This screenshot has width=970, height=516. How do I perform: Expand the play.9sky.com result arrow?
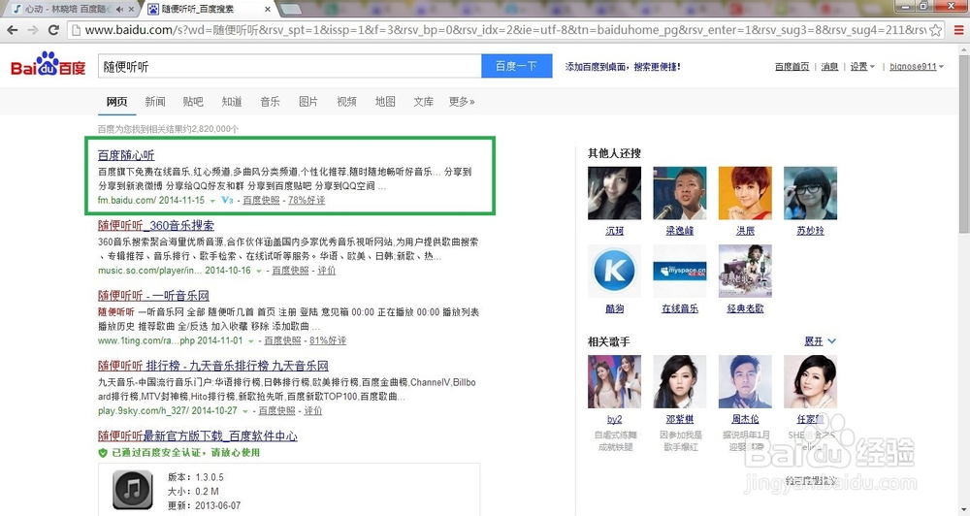245,411
